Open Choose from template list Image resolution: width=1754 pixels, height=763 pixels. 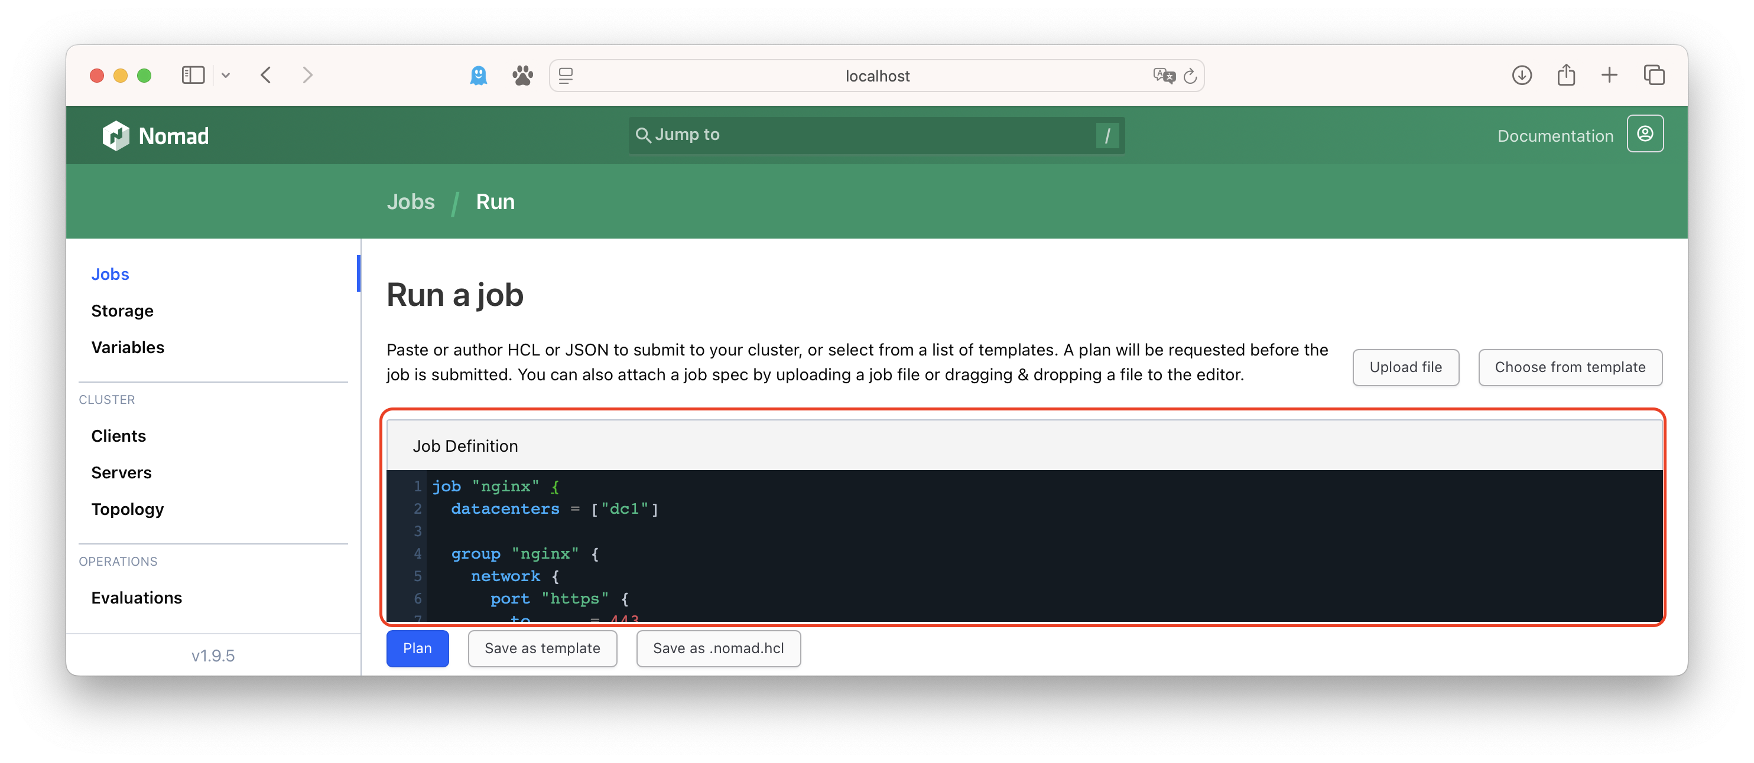pos(1570,367)
